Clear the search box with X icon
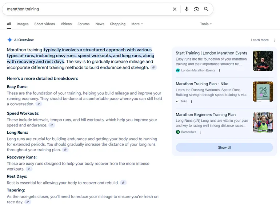 click(x=175, y=9)
